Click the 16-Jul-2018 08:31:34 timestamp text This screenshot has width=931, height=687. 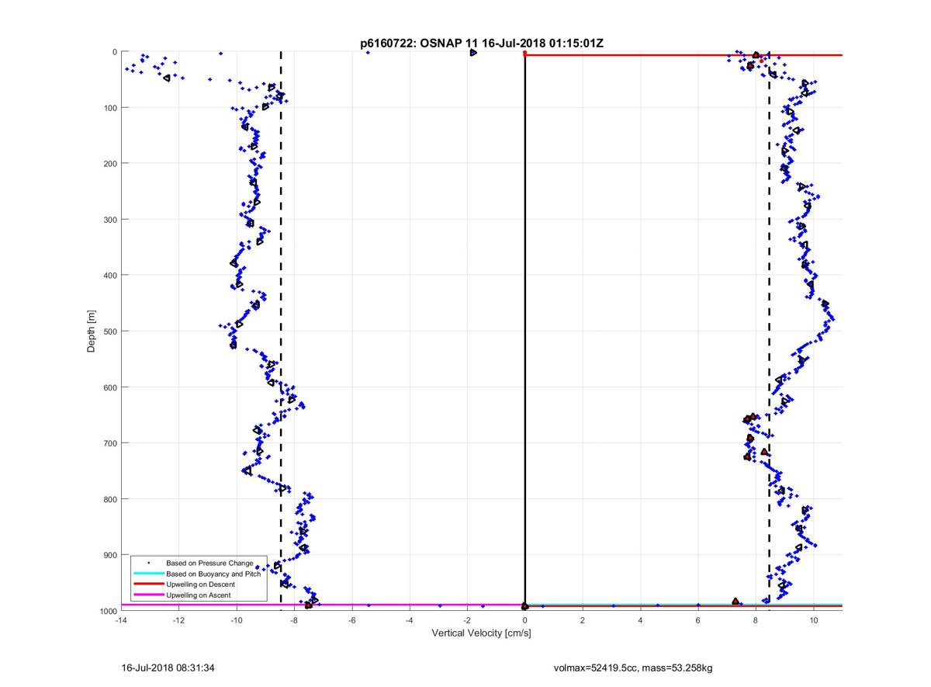(167, 668)
